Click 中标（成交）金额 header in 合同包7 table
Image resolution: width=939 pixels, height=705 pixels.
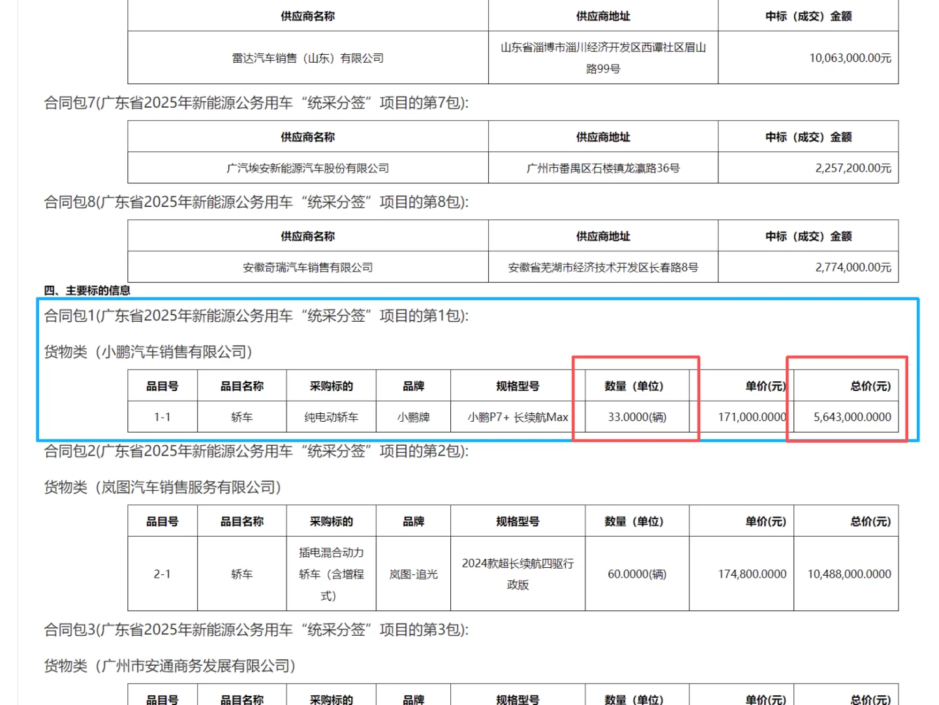(808, 137)
